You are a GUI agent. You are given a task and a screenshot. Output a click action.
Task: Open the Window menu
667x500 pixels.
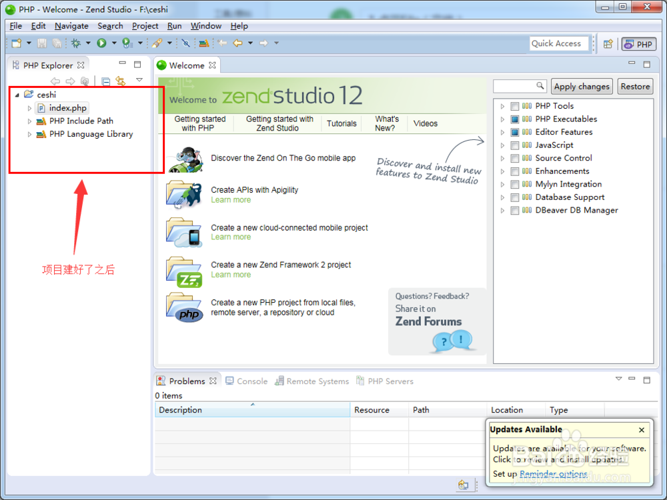pyautogui.click(x=206, y=26)
